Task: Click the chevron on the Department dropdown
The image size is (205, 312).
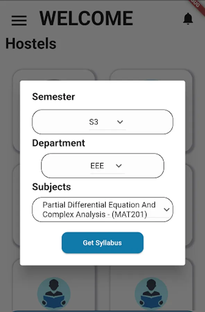Action: click(x=119, y=166)
